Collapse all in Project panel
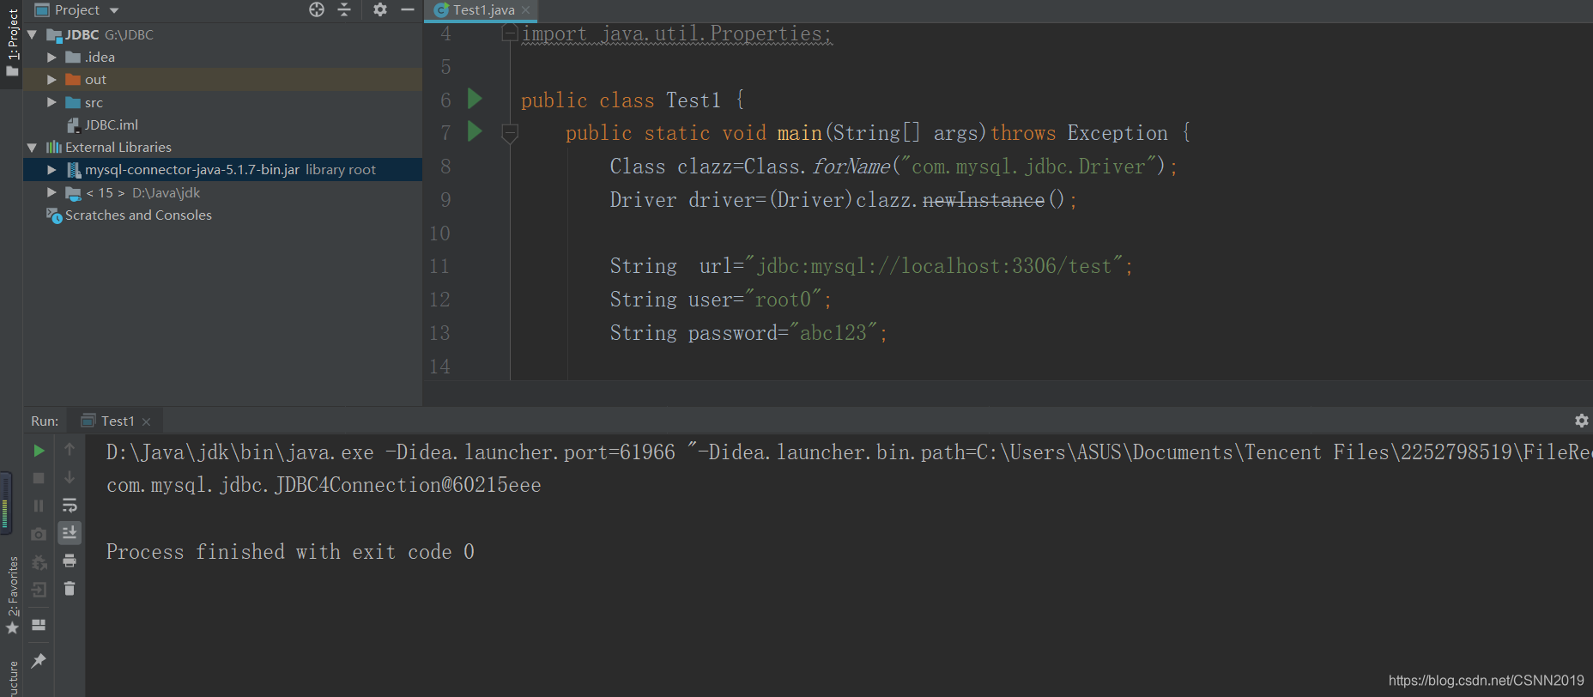The image size is (1593, 697). (x=344, y=9)
